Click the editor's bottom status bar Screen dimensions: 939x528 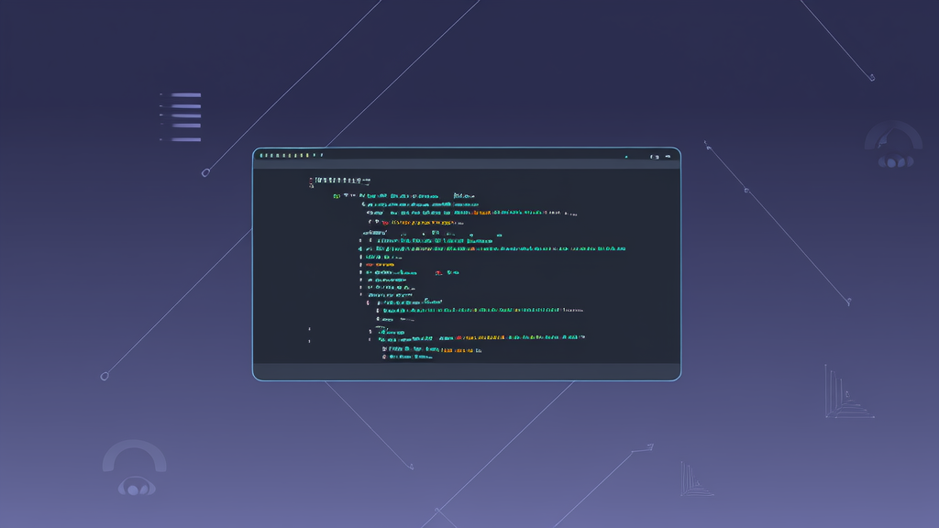(466, 371)
